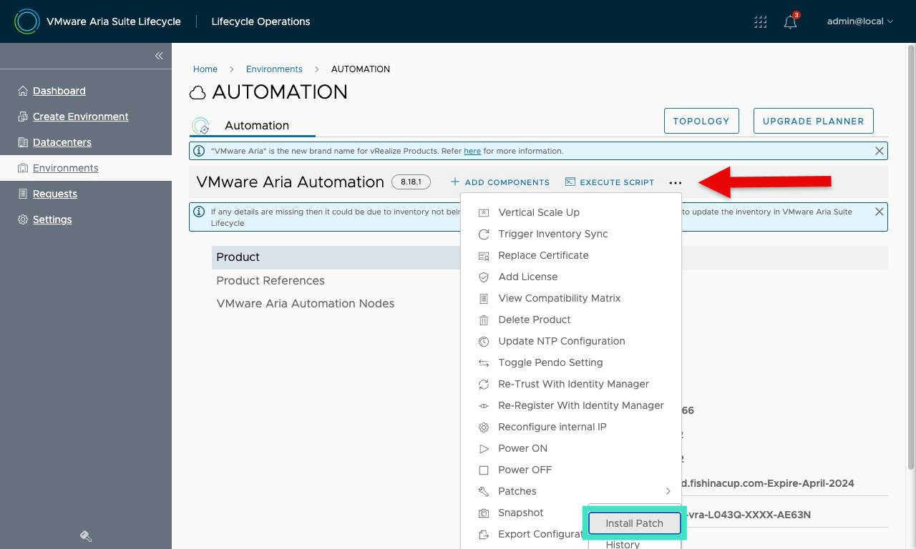916x549 pixels.
Task: Choose Add License
Action: 570,277
